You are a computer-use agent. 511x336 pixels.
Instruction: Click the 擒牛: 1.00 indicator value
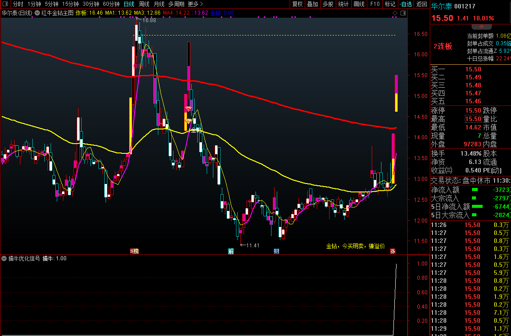(x=55, y=258)
